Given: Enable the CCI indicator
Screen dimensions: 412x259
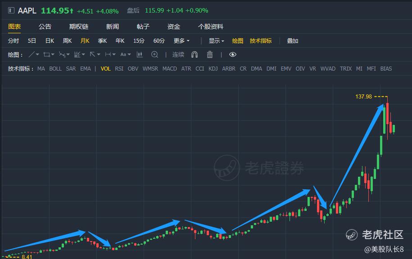Looking at the screenshot, I should (200, 69).
